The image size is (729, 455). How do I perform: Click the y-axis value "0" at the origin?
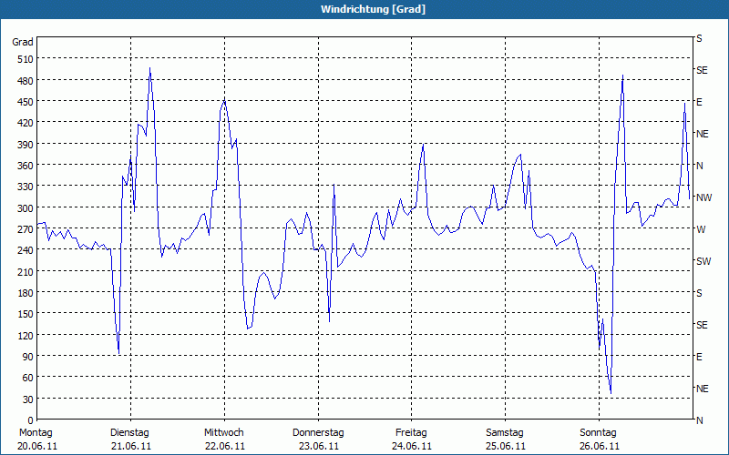click(x=31, y=420)
